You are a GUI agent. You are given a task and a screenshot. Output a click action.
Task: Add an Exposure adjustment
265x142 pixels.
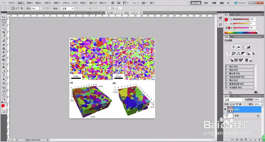(x=248, y=47)
